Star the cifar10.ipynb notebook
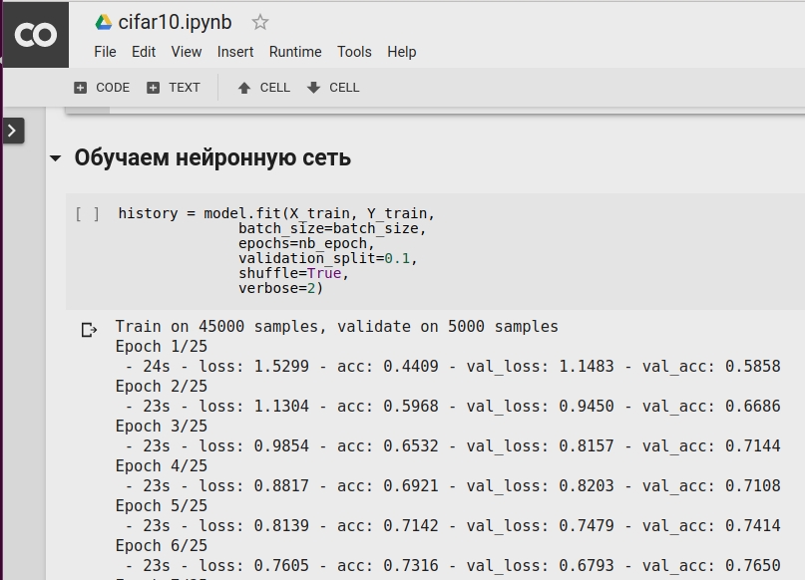This screenshot has width=805, height=580. pos(260,22)
